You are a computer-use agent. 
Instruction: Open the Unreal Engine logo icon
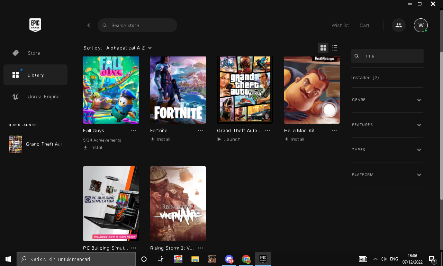16,97
